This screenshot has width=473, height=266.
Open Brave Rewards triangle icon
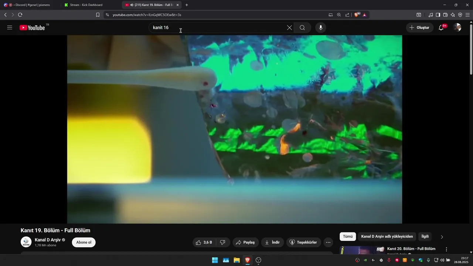pos(365,15)
